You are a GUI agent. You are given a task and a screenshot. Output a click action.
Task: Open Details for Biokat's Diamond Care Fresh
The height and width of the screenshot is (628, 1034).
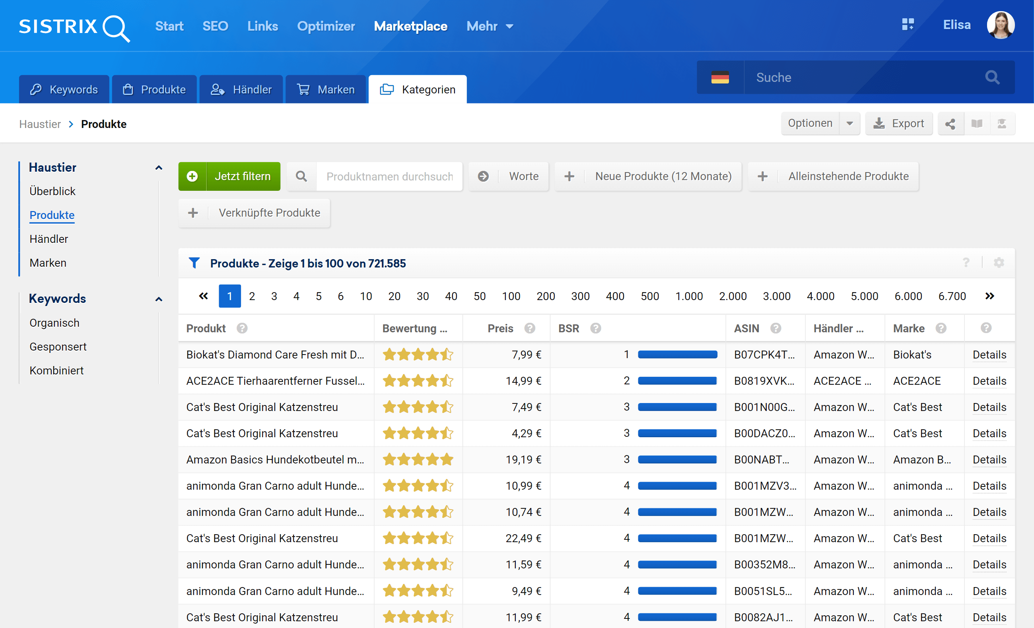point(989,355)
